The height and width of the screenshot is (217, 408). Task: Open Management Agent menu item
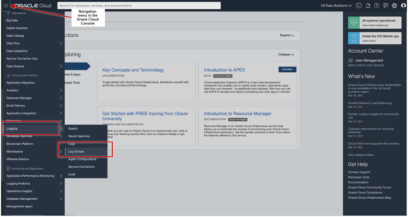19,206
